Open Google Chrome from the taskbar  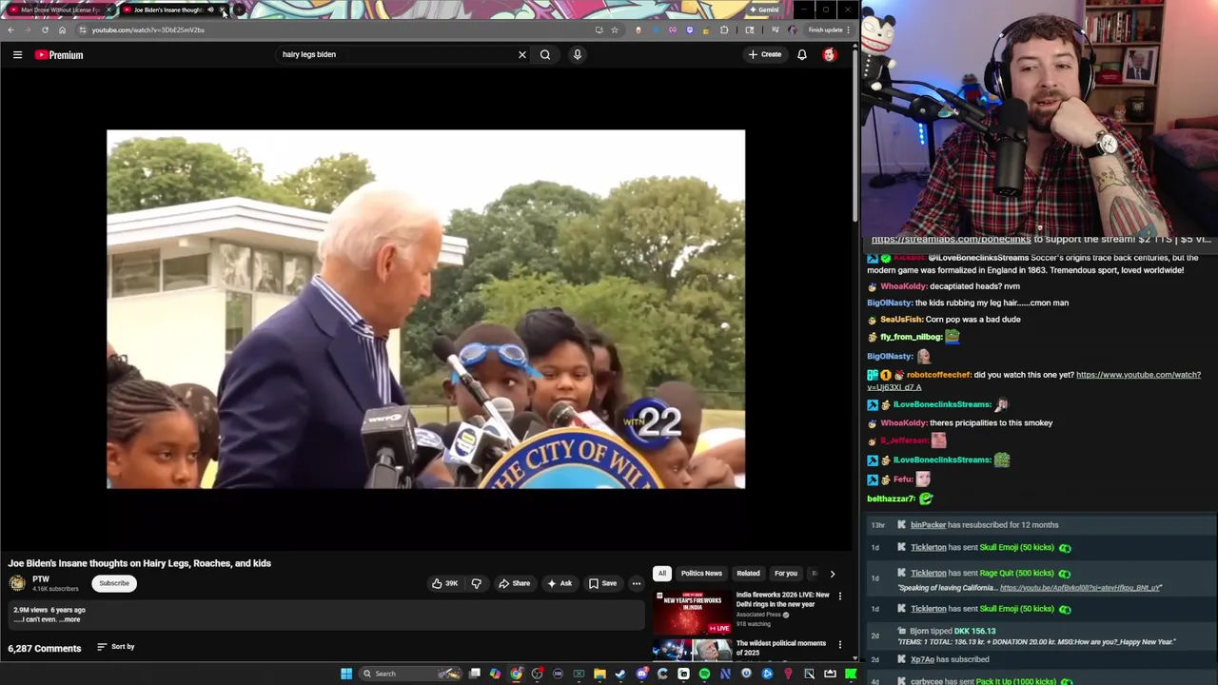516,674
